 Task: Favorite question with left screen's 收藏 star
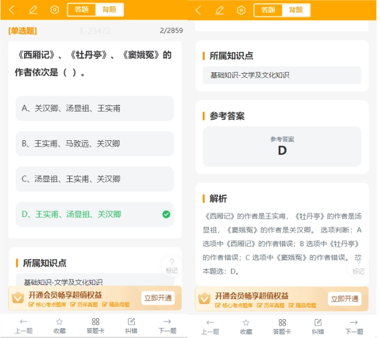coord(60,326)
